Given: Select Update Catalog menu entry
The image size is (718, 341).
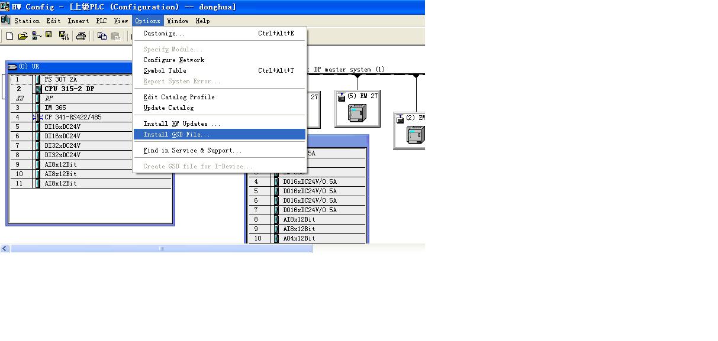Looking at the screenshot, I should pyautogui.click(x=220, y=108).
